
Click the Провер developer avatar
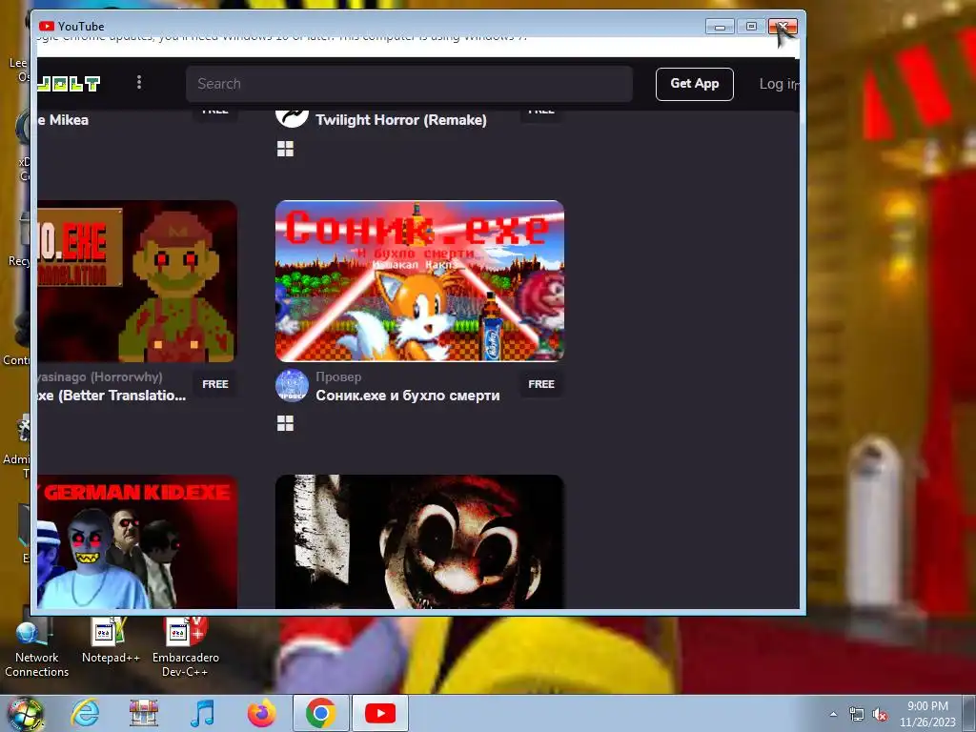point(292,385)
